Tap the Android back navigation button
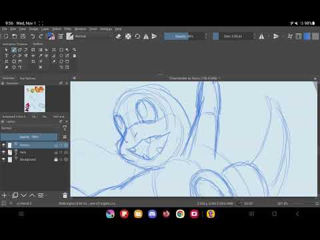 (297, 214)
